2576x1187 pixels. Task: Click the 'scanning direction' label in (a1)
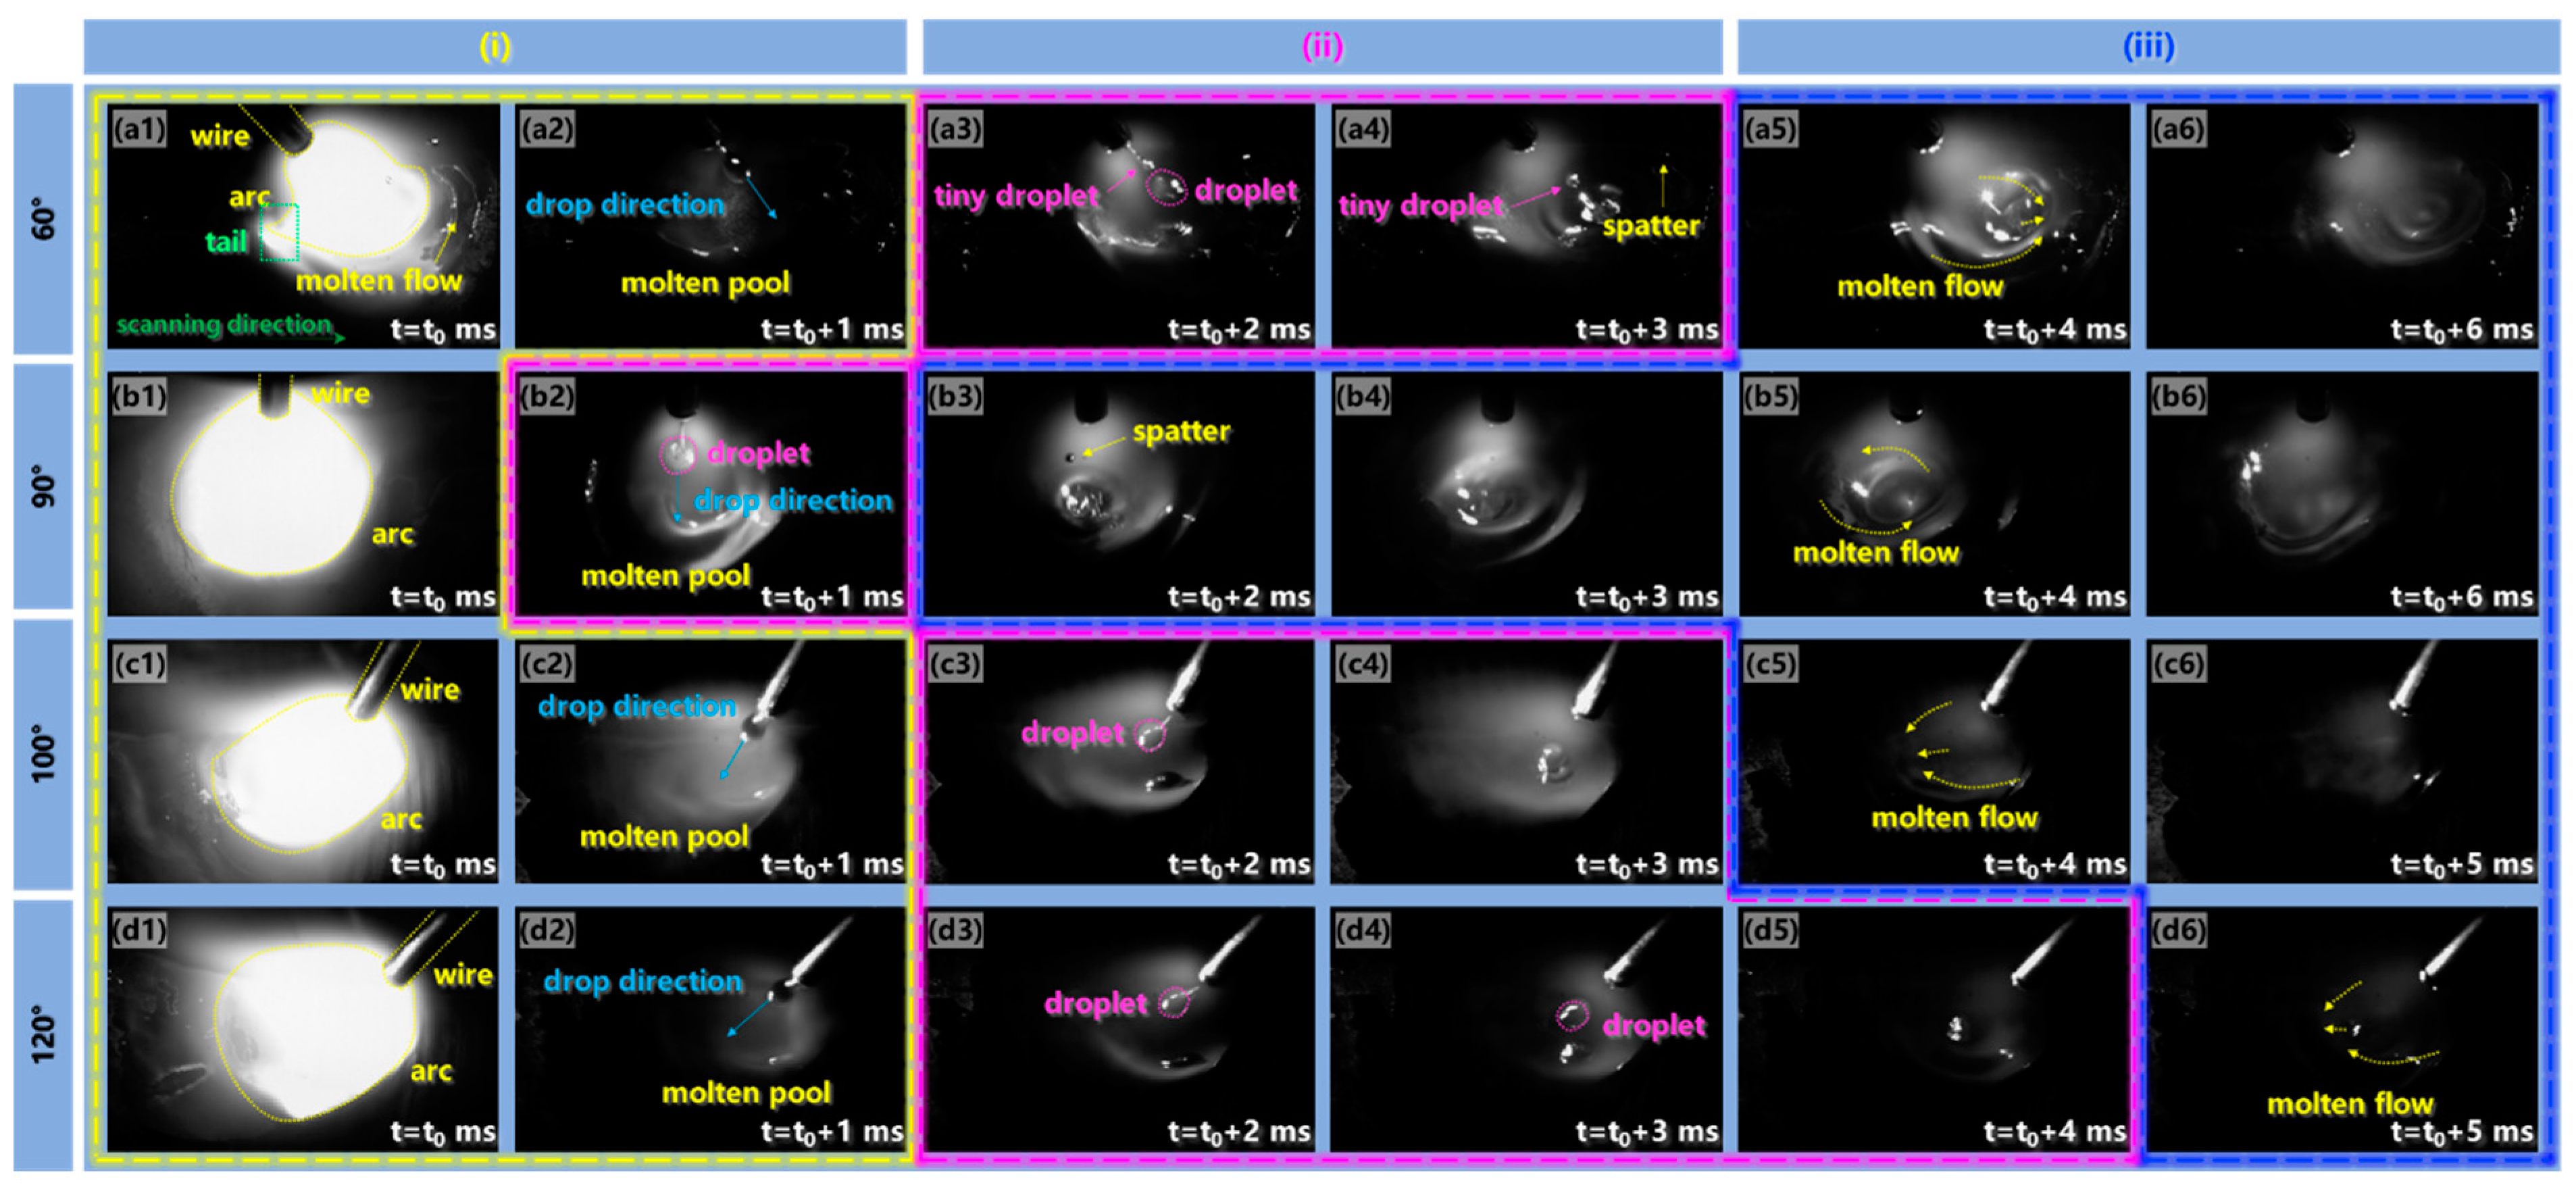(224, 325)
